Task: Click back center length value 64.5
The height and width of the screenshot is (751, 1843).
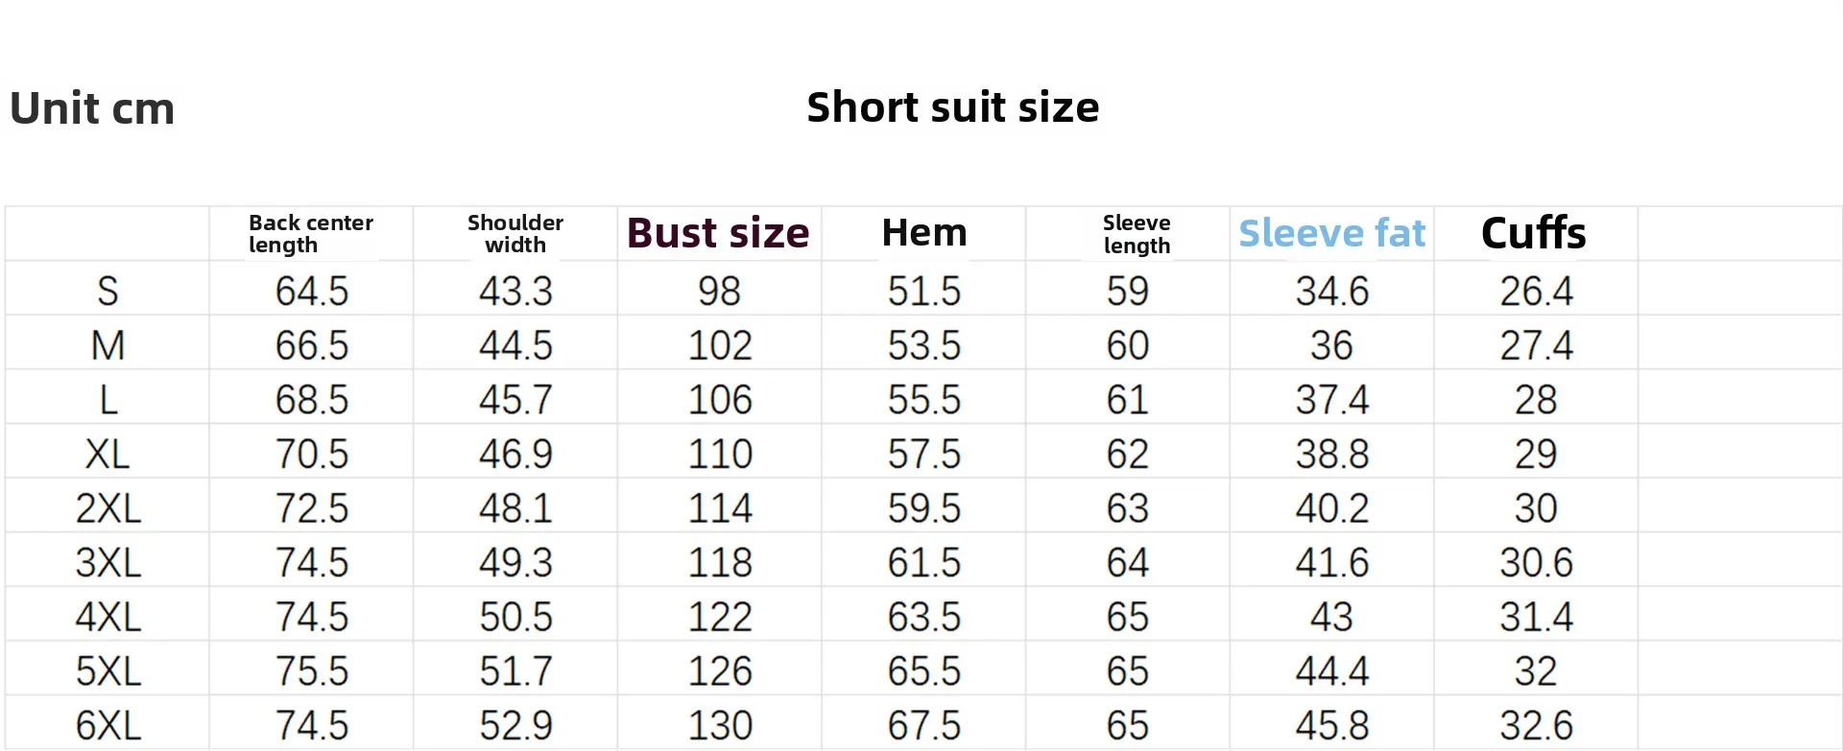Action: (311, 291)
